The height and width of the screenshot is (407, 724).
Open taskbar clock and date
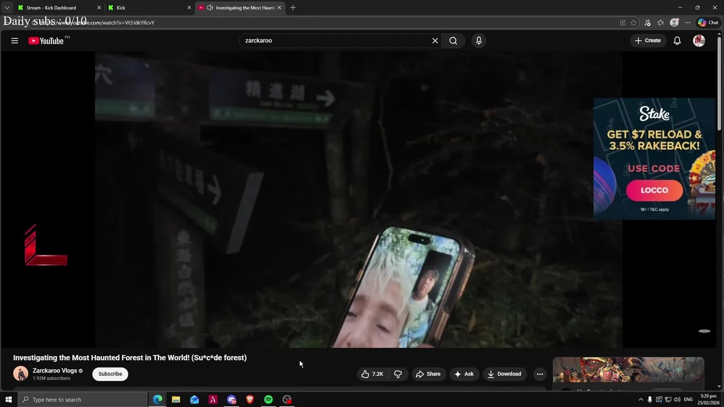pos(708,400)
